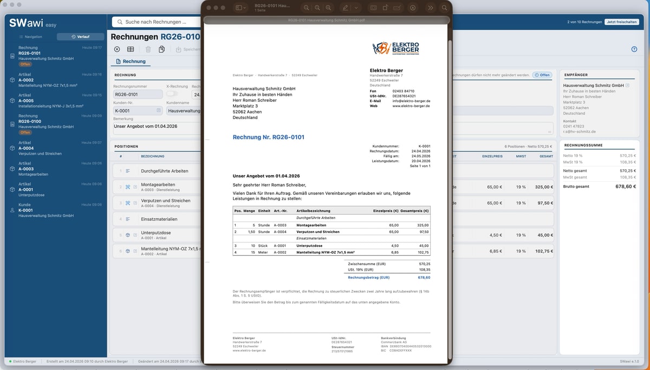Click the markup toolbar circle icon in Preview

(x=413, y=8)
